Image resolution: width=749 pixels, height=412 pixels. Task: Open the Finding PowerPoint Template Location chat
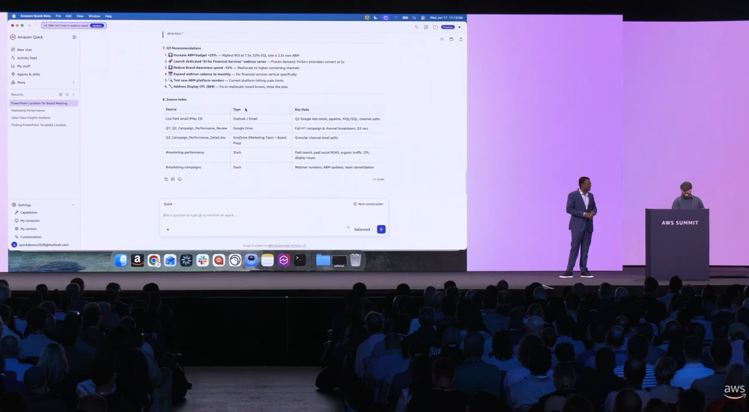pyautogui.click(x=39, y=125)
